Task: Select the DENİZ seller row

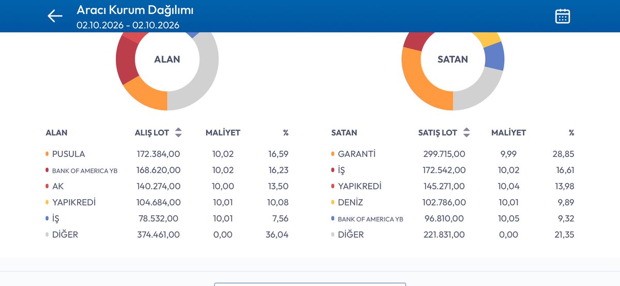Action: point(453,203)
